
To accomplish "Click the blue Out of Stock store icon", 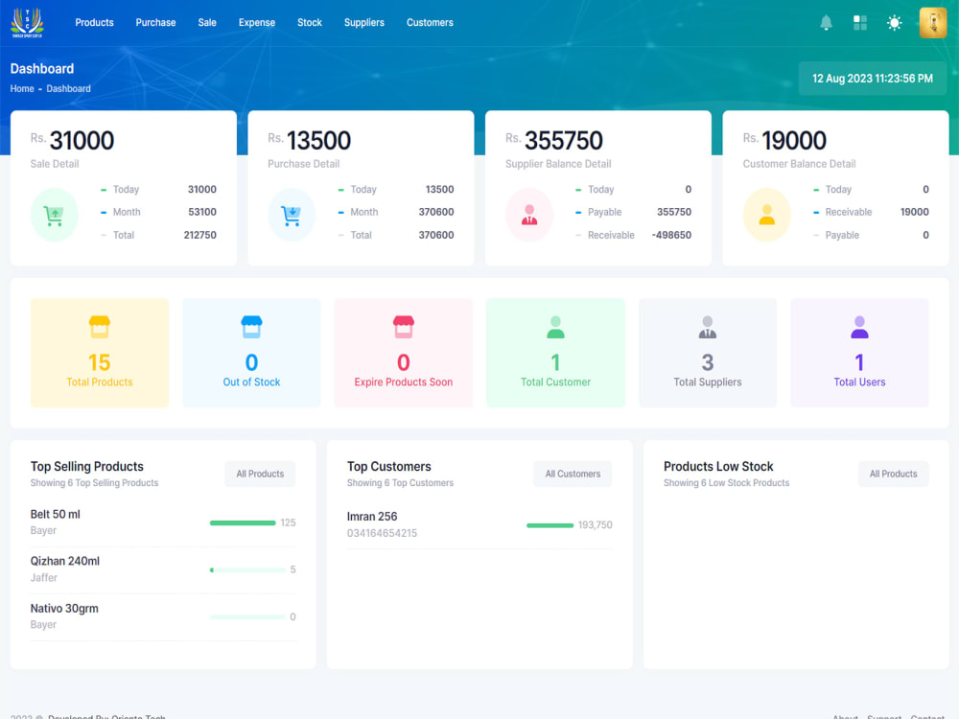I will pos(251,327).
